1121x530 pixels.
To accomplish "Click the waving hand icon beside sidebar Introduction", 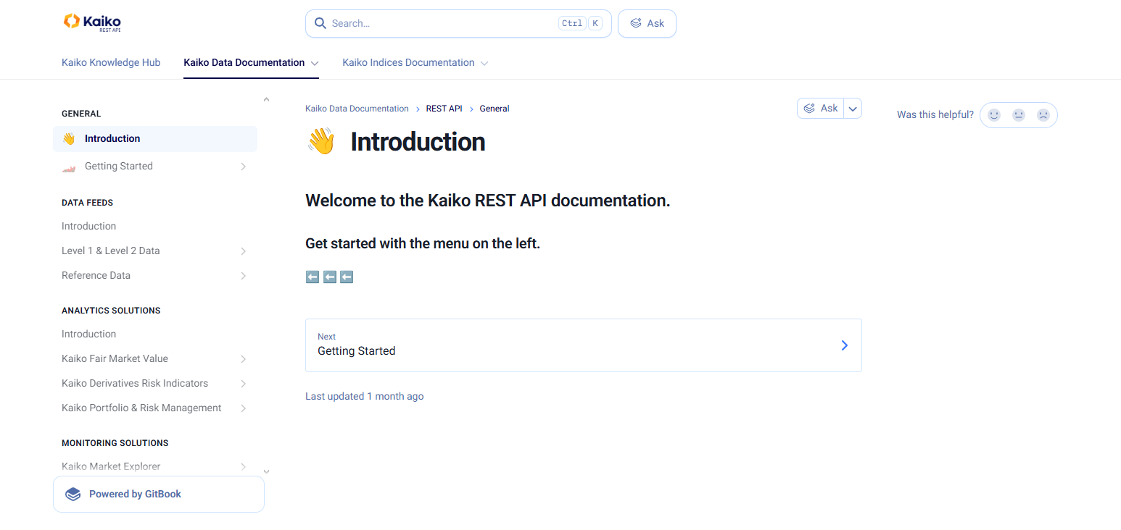I will point(69,139).
